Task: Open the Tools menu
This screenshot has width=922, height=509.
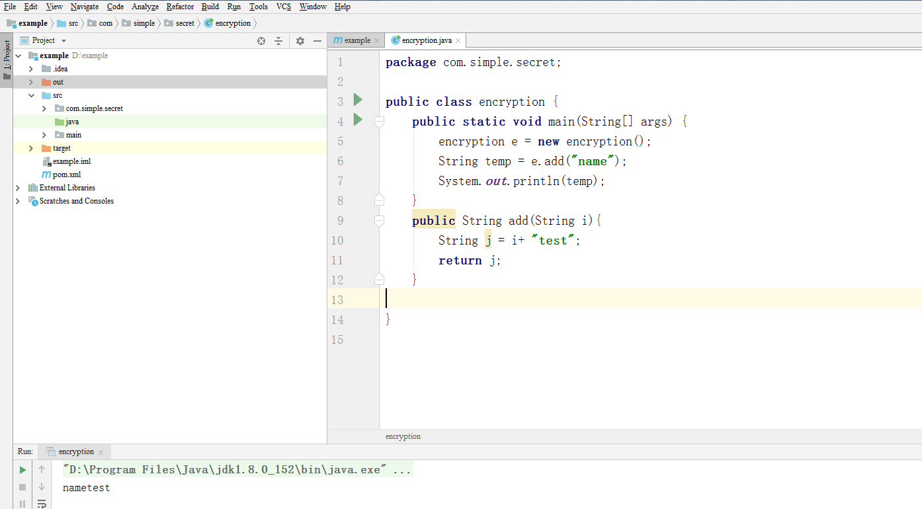Action: tap(259, 7)
